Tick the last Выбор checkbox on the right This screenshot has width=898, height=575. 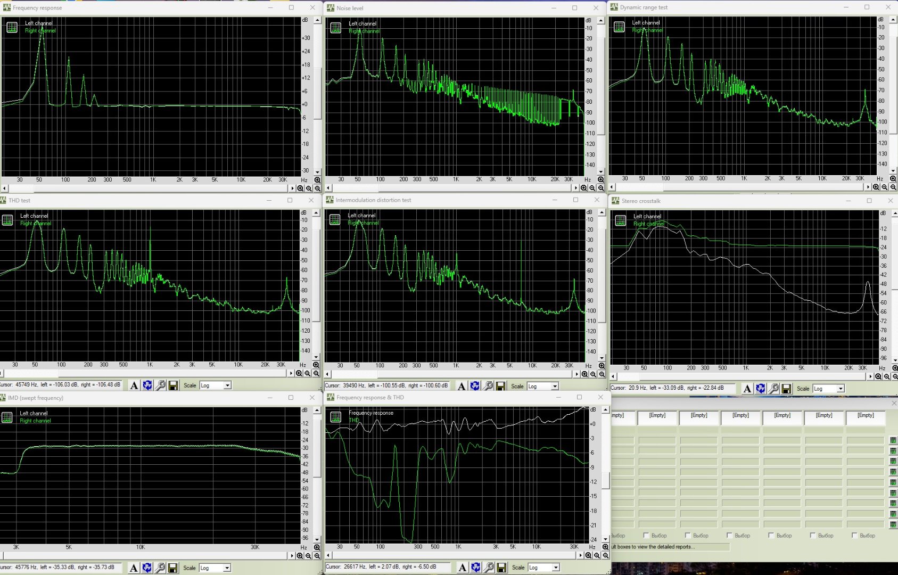[x=854, y=536]
